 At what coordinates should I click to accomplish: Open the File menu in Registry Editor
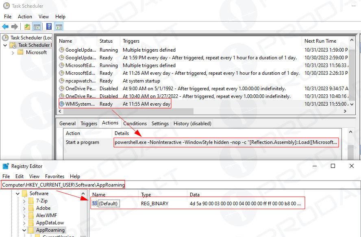6,176
